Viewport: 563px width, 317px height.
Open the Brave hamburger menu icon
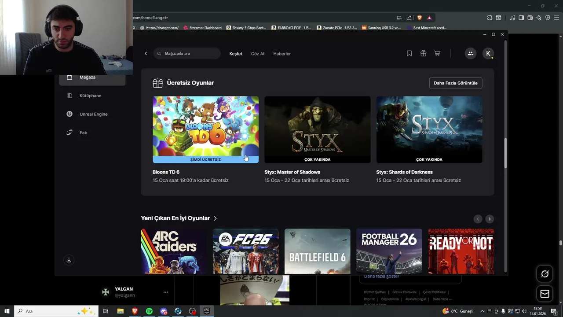pyautogui.click(x=556, y=18)
